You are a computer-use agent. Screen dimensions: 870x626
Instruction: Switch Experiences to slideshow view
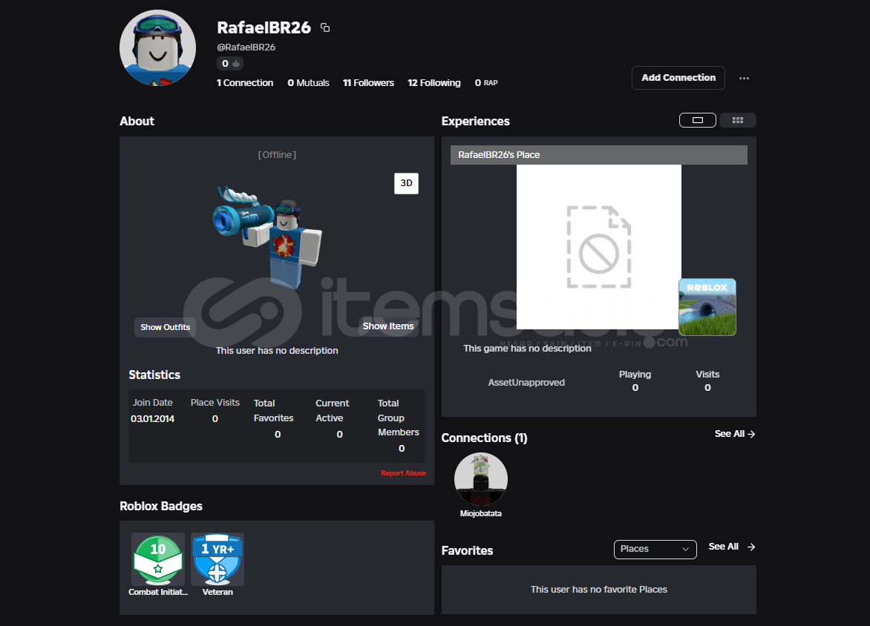tap(698, 120)
